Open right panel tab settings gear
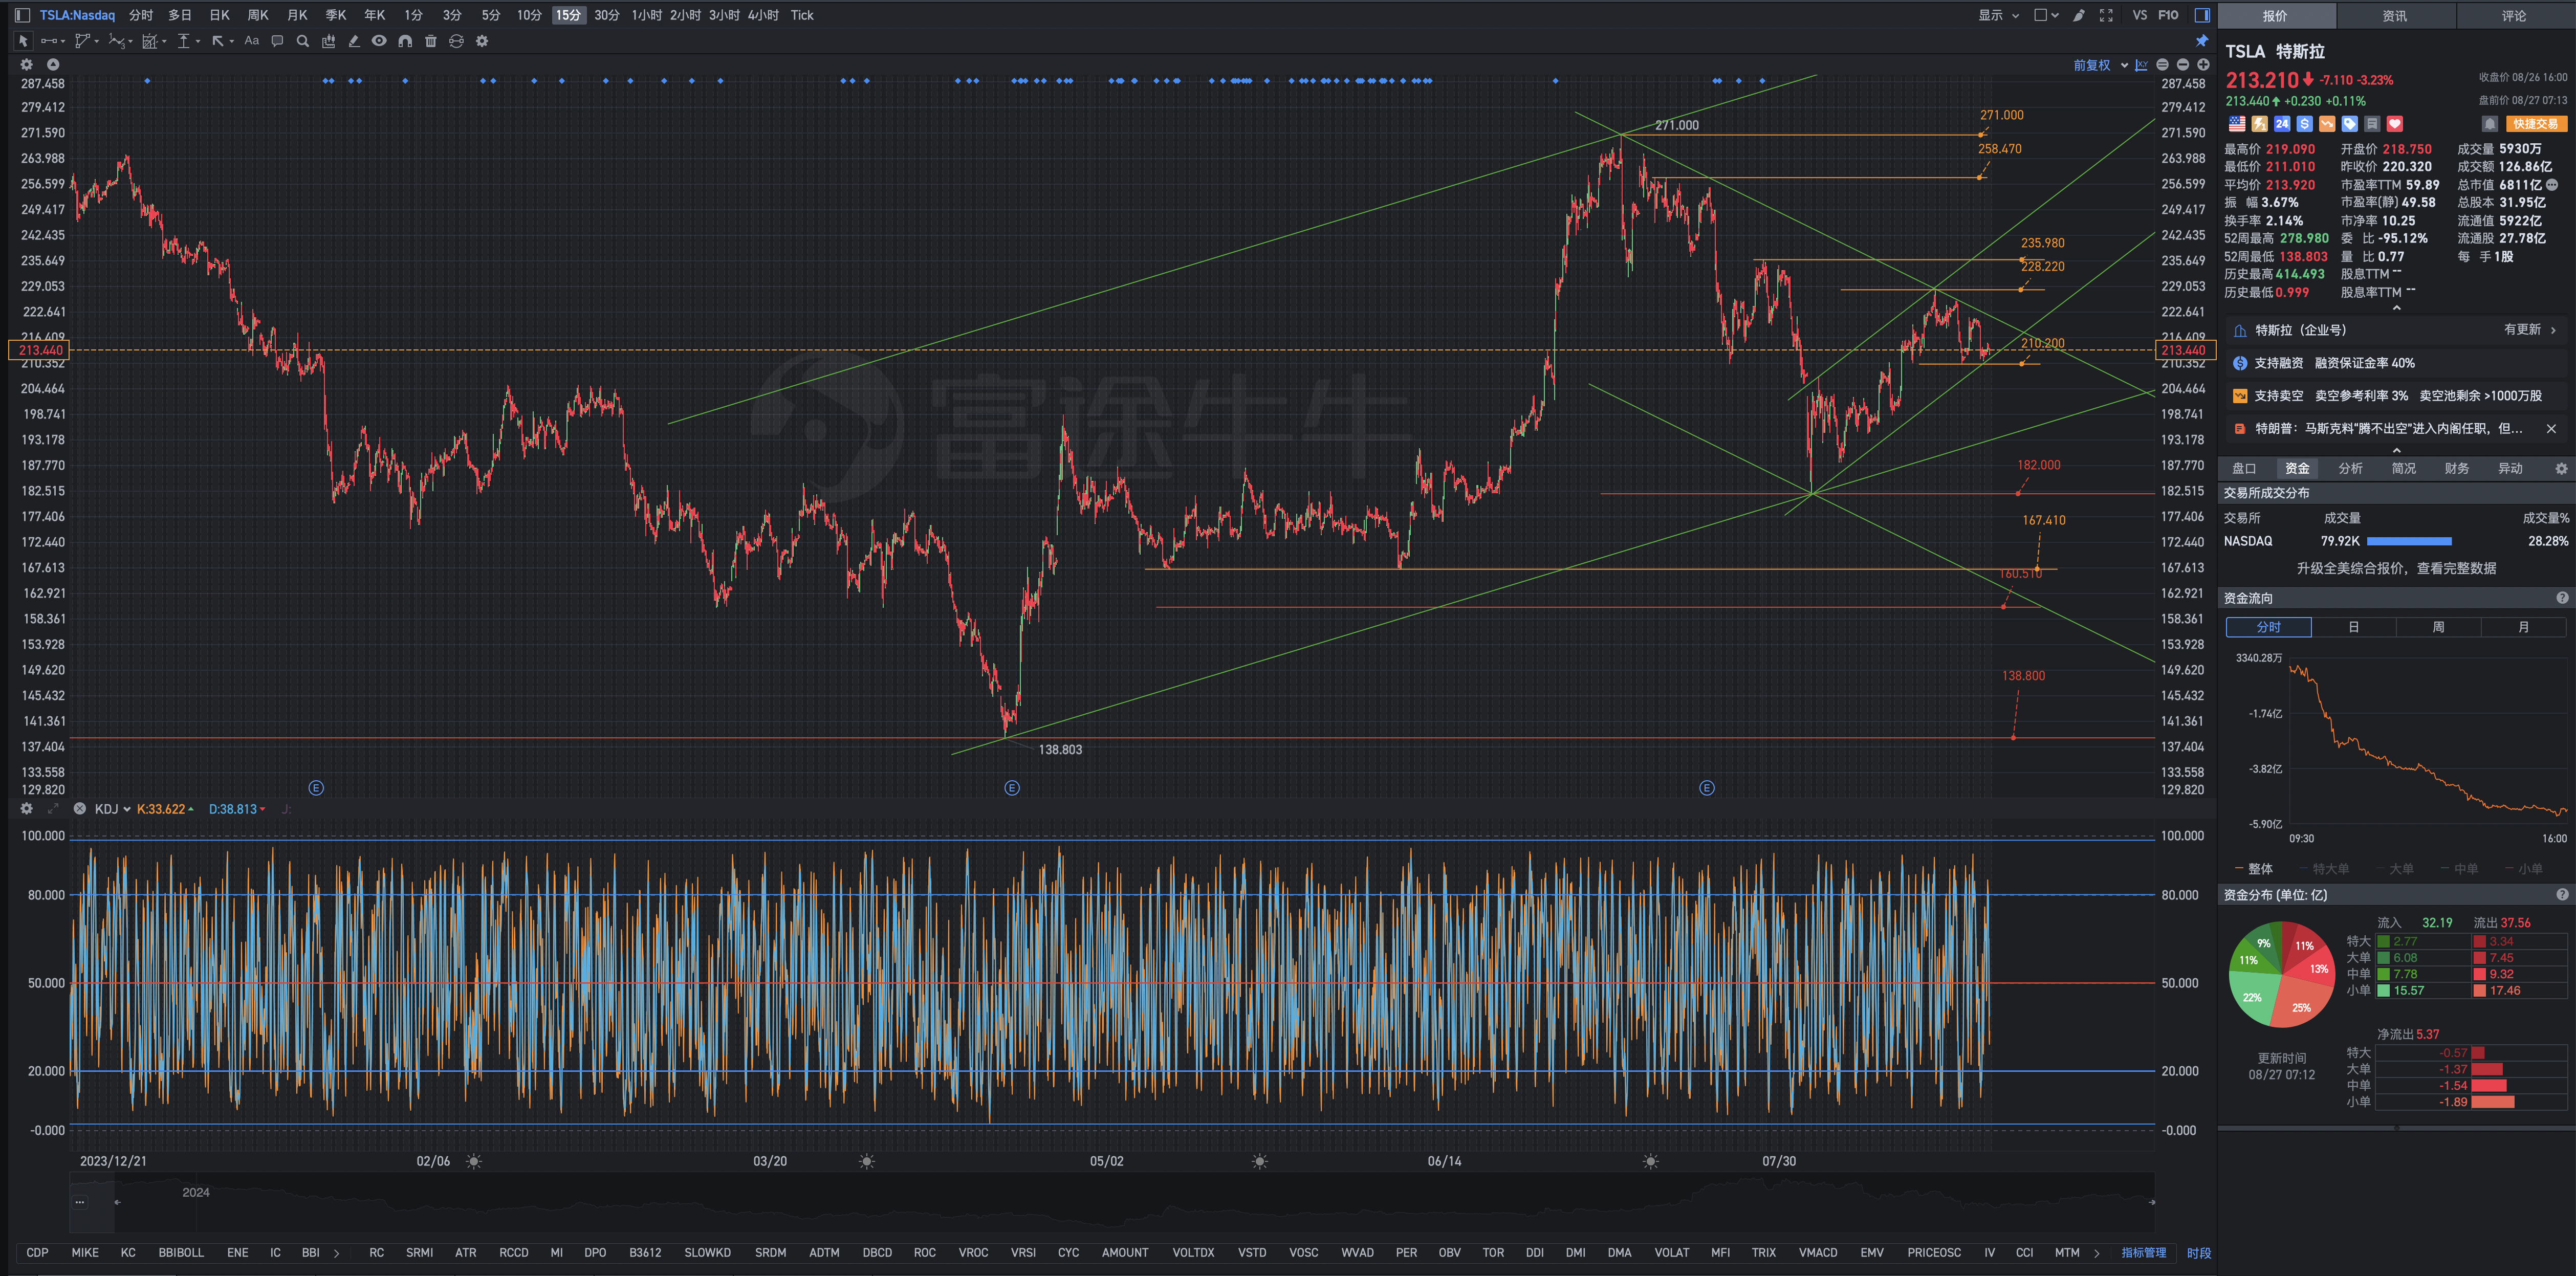Screen dimensions: 2576x1276 pyautogui.click(x=2561, y=468)
